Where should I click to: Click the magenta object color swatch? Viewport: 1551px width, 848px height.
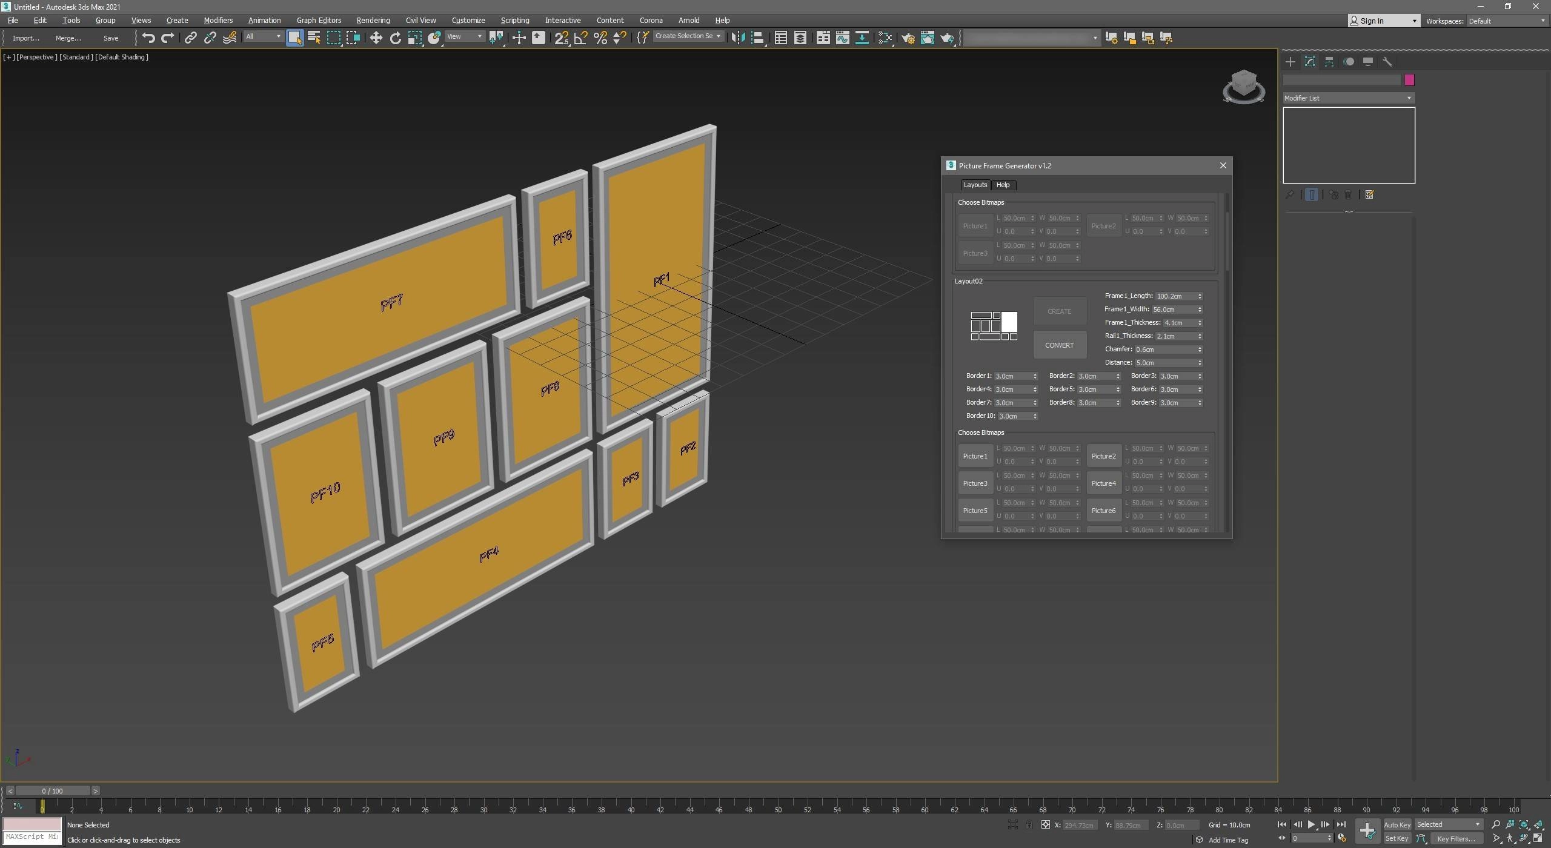click(x=1409, y=80)
